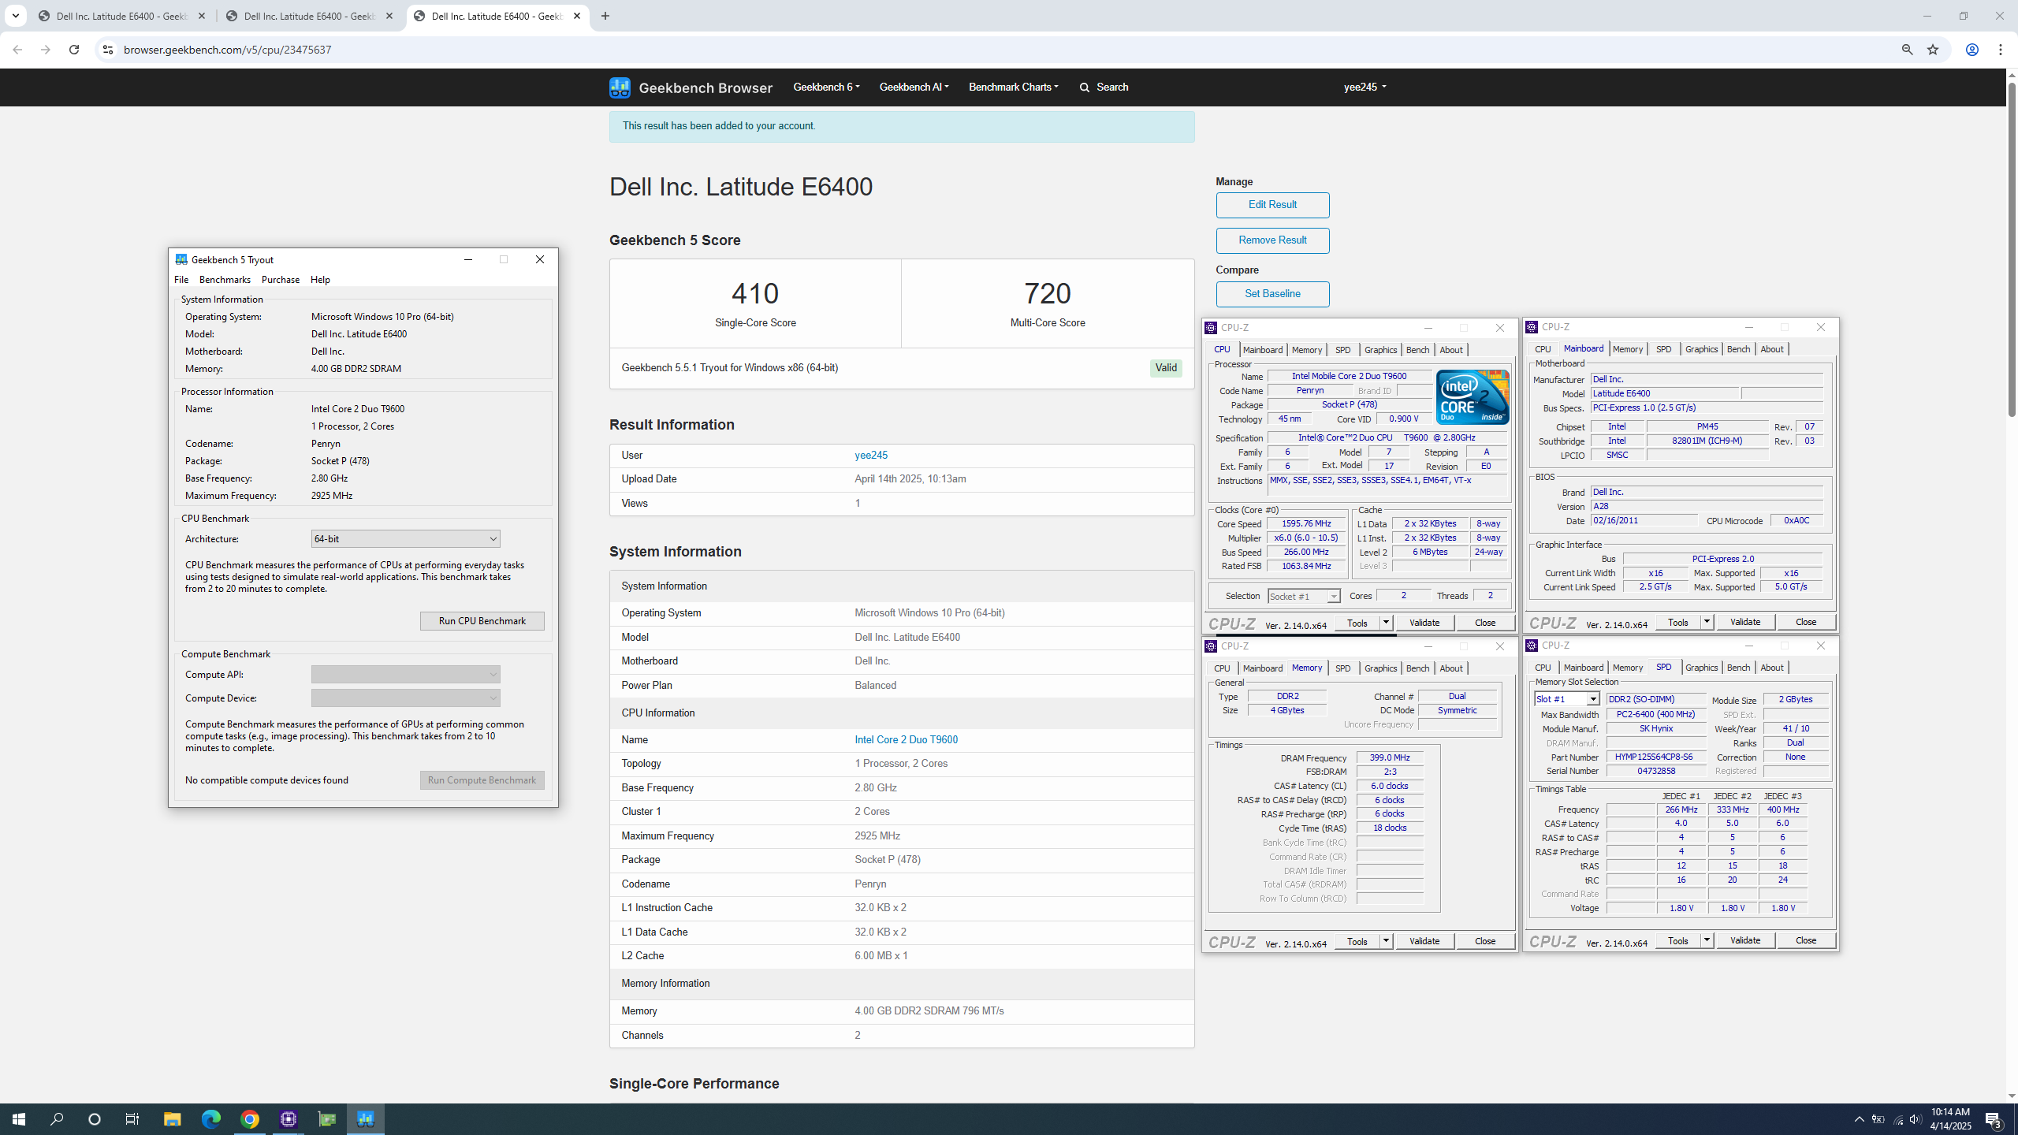Open Help menu in Geekbench 5 Tryout

(x=320, y=280)
